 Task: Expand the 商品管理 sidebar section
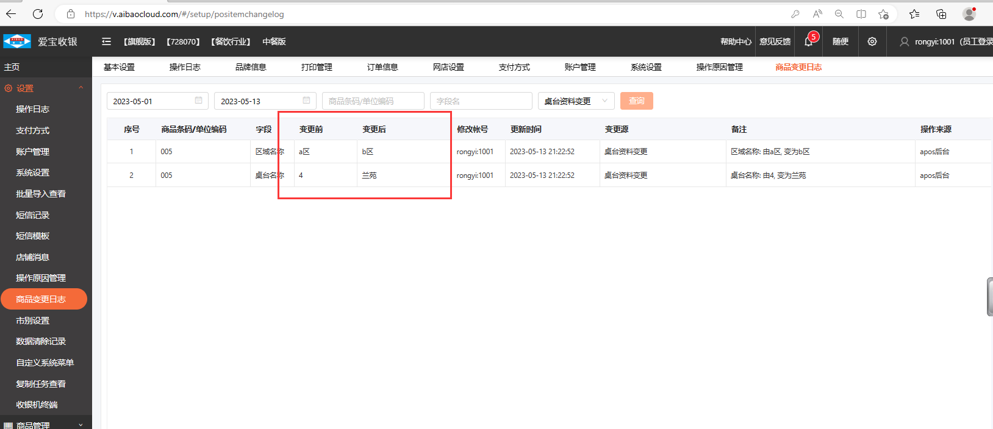pos(81,425)
